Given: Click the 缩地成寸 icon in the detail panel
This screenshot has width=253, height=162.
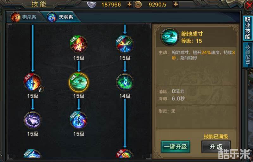Looking at the screenshot, I should pyautogui.click(x=170, y=37).
